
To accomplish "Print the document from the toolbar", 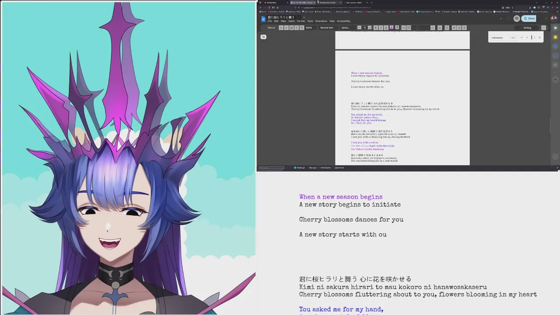I will click(x=291, y=28).
